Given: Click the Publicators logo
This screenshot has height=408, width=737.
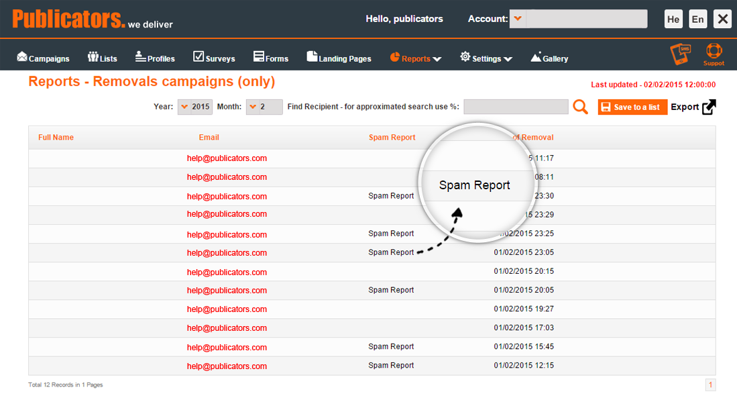Looking at the screenshot, I should coord(93,19).
